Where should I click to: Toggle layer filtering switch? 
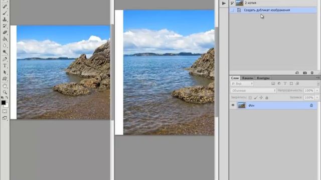318,83
